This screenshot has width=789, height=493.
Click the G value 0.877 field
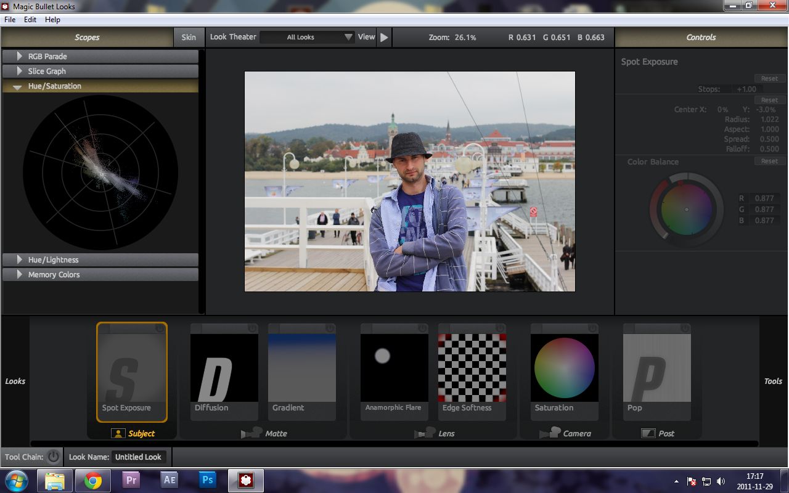pyautogui.click(x=764, y=209)
